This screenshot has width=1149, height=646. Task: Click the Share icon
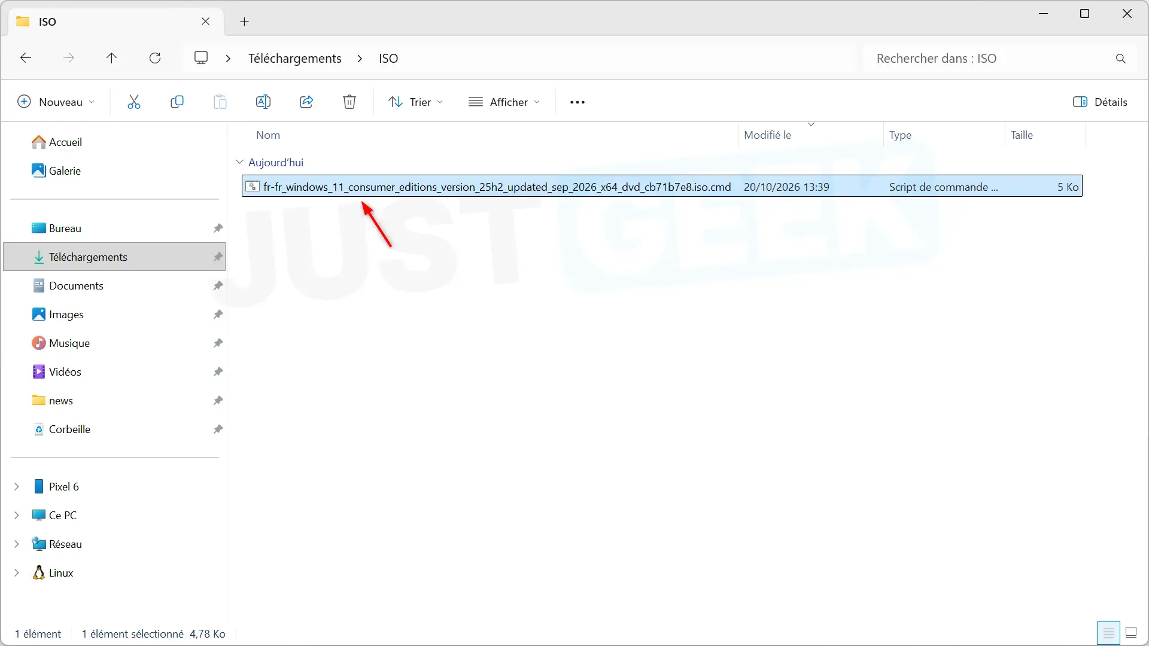[x=306, y=102]
